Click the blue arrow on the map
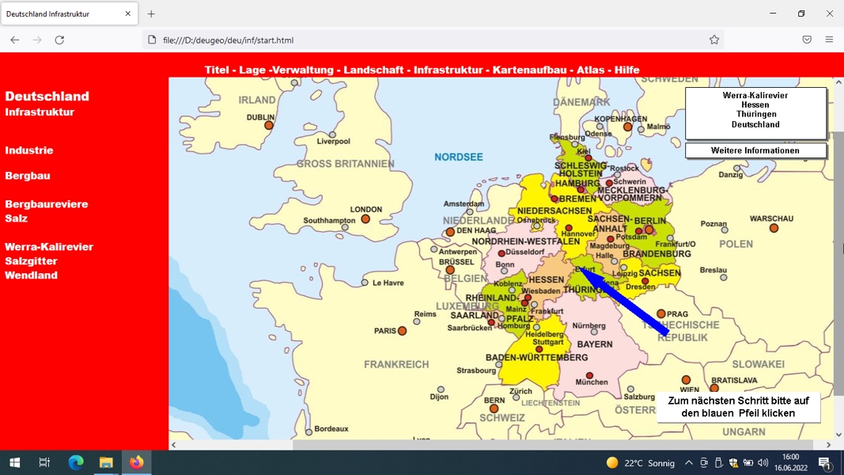This screenshot has height=475, width=844. coord(624,301)
